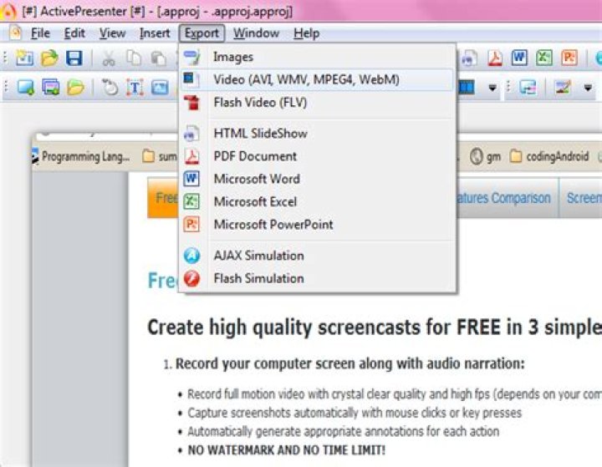
Task: Choose Images from Export menu
Action: tap(318, 57)
